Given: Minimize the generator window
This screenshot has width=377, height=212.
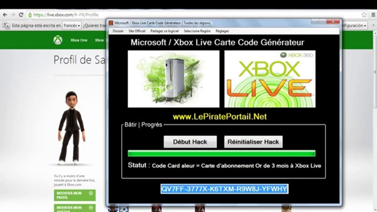Looking at the screenshot, I should (315, 21).
